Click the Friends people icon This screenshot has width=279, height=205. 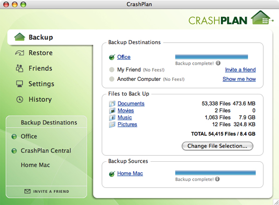(x=20, y=68)
